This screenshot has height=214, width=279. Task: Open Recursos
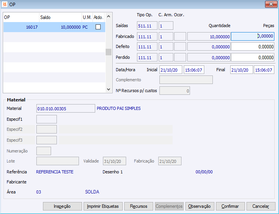pyautogui.click(x=139, y=206)
